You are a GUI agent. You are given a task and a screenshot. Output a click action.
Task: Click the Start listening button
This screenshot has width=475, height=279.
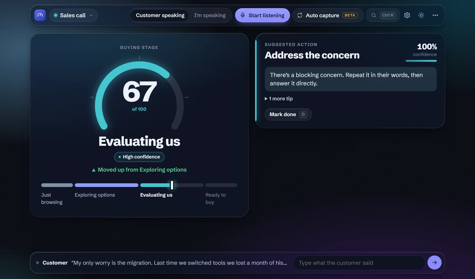click(x=262, y=15)
